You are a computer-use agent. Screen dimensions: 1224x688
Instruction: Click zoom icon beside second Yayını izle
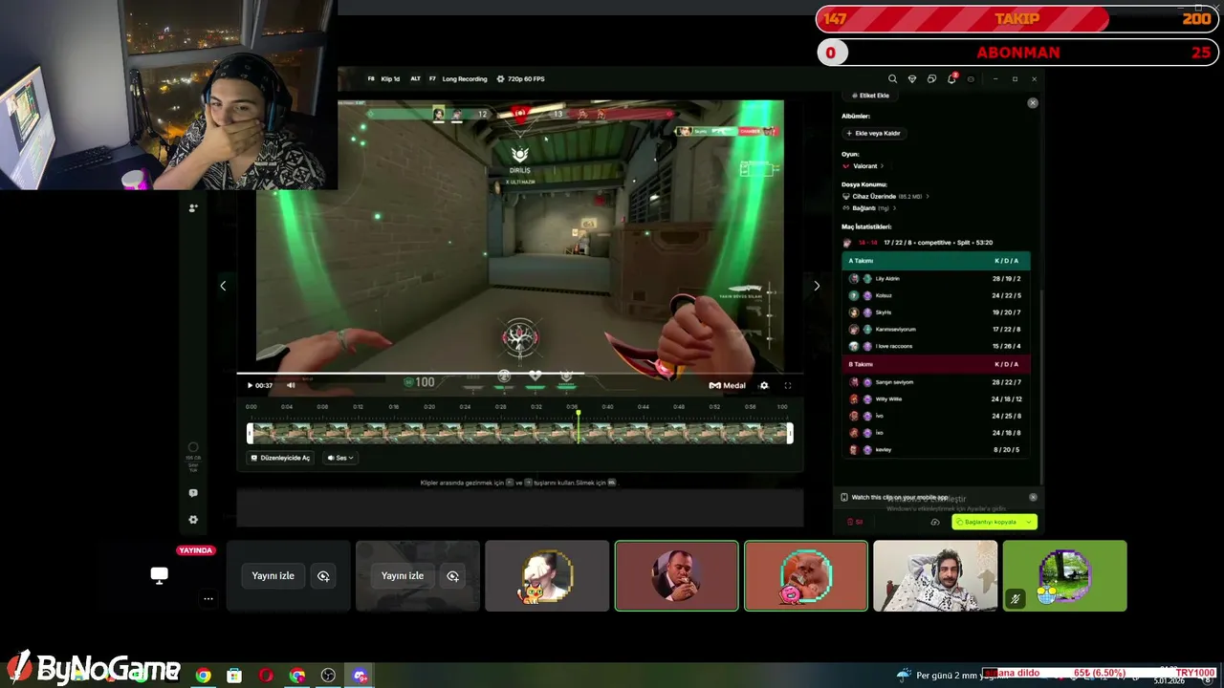[453, 576]
